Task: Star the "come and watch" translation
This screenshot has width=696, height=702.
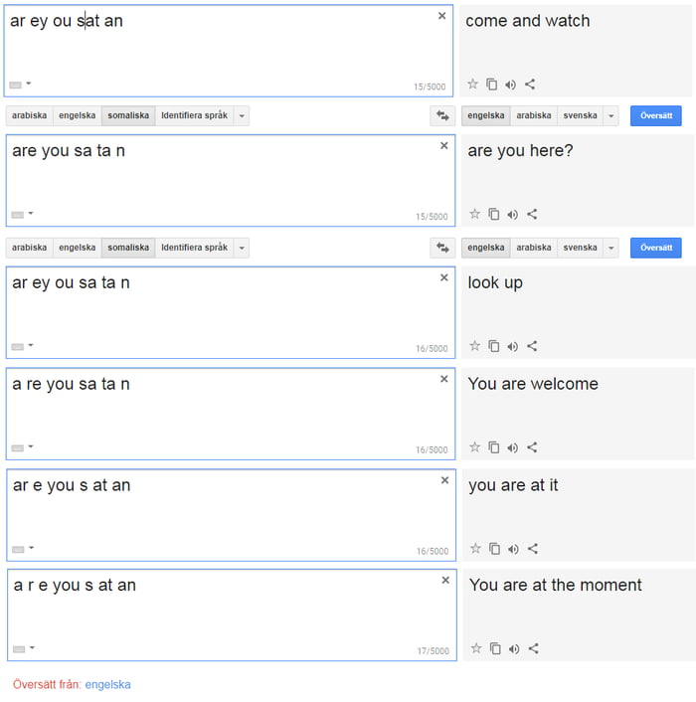Action: point(473,85)
